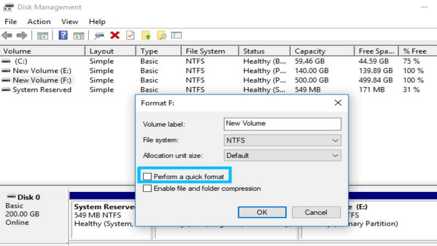This screenshot has height=246, width=437.
Task: Sort by the Capacity column header
Action: 322,51
